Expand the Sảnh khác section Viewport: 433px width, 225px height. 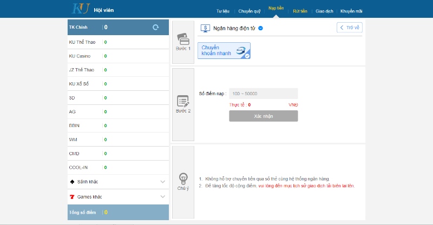pos(162,182)
